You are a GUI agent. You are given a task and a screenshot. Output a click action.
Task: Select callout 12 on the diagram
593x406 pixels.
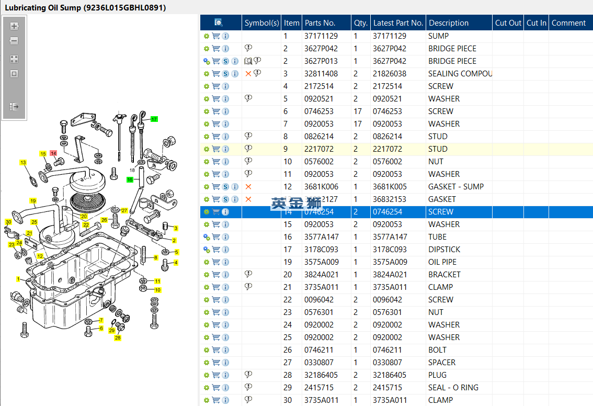(x=40, y=256)
